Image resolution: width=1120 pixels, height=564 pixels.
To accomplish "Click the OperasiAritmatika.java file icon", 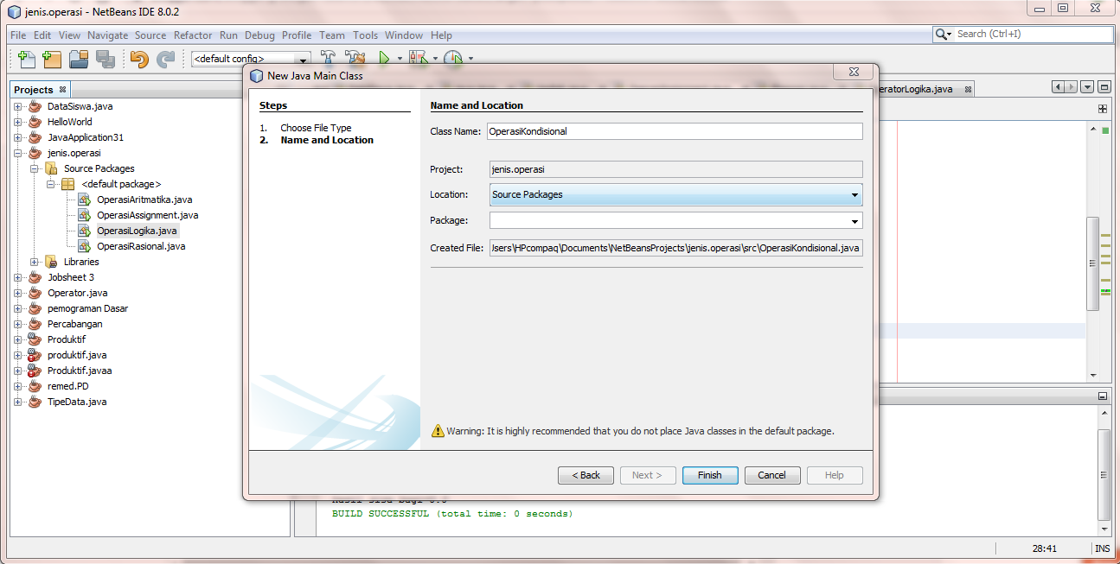I will click(x=84, y=200).
